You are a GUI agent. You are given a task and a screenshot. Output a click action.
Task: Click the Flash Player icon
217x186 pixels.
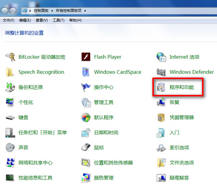pos(86,57)
